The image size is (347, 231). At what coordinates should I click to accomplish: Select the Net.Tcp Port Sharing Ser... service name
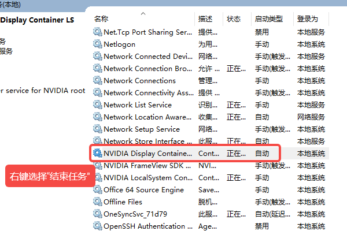click(148, 32)
